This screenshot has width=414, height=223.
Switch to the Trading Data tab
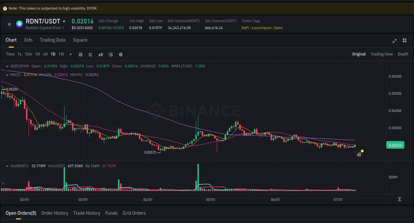(x=53, y=40)
